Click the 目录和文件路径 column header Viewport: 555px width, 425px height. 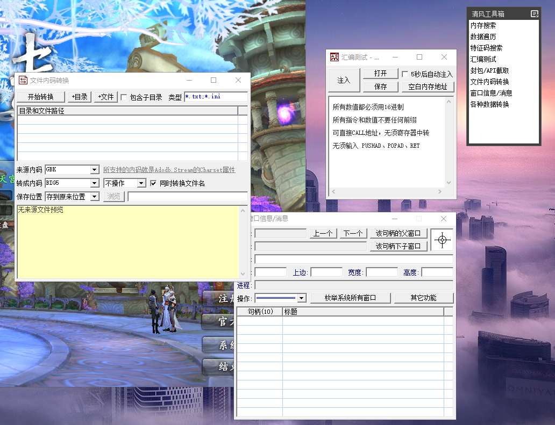pyautogui.click(x=128, y=111)
